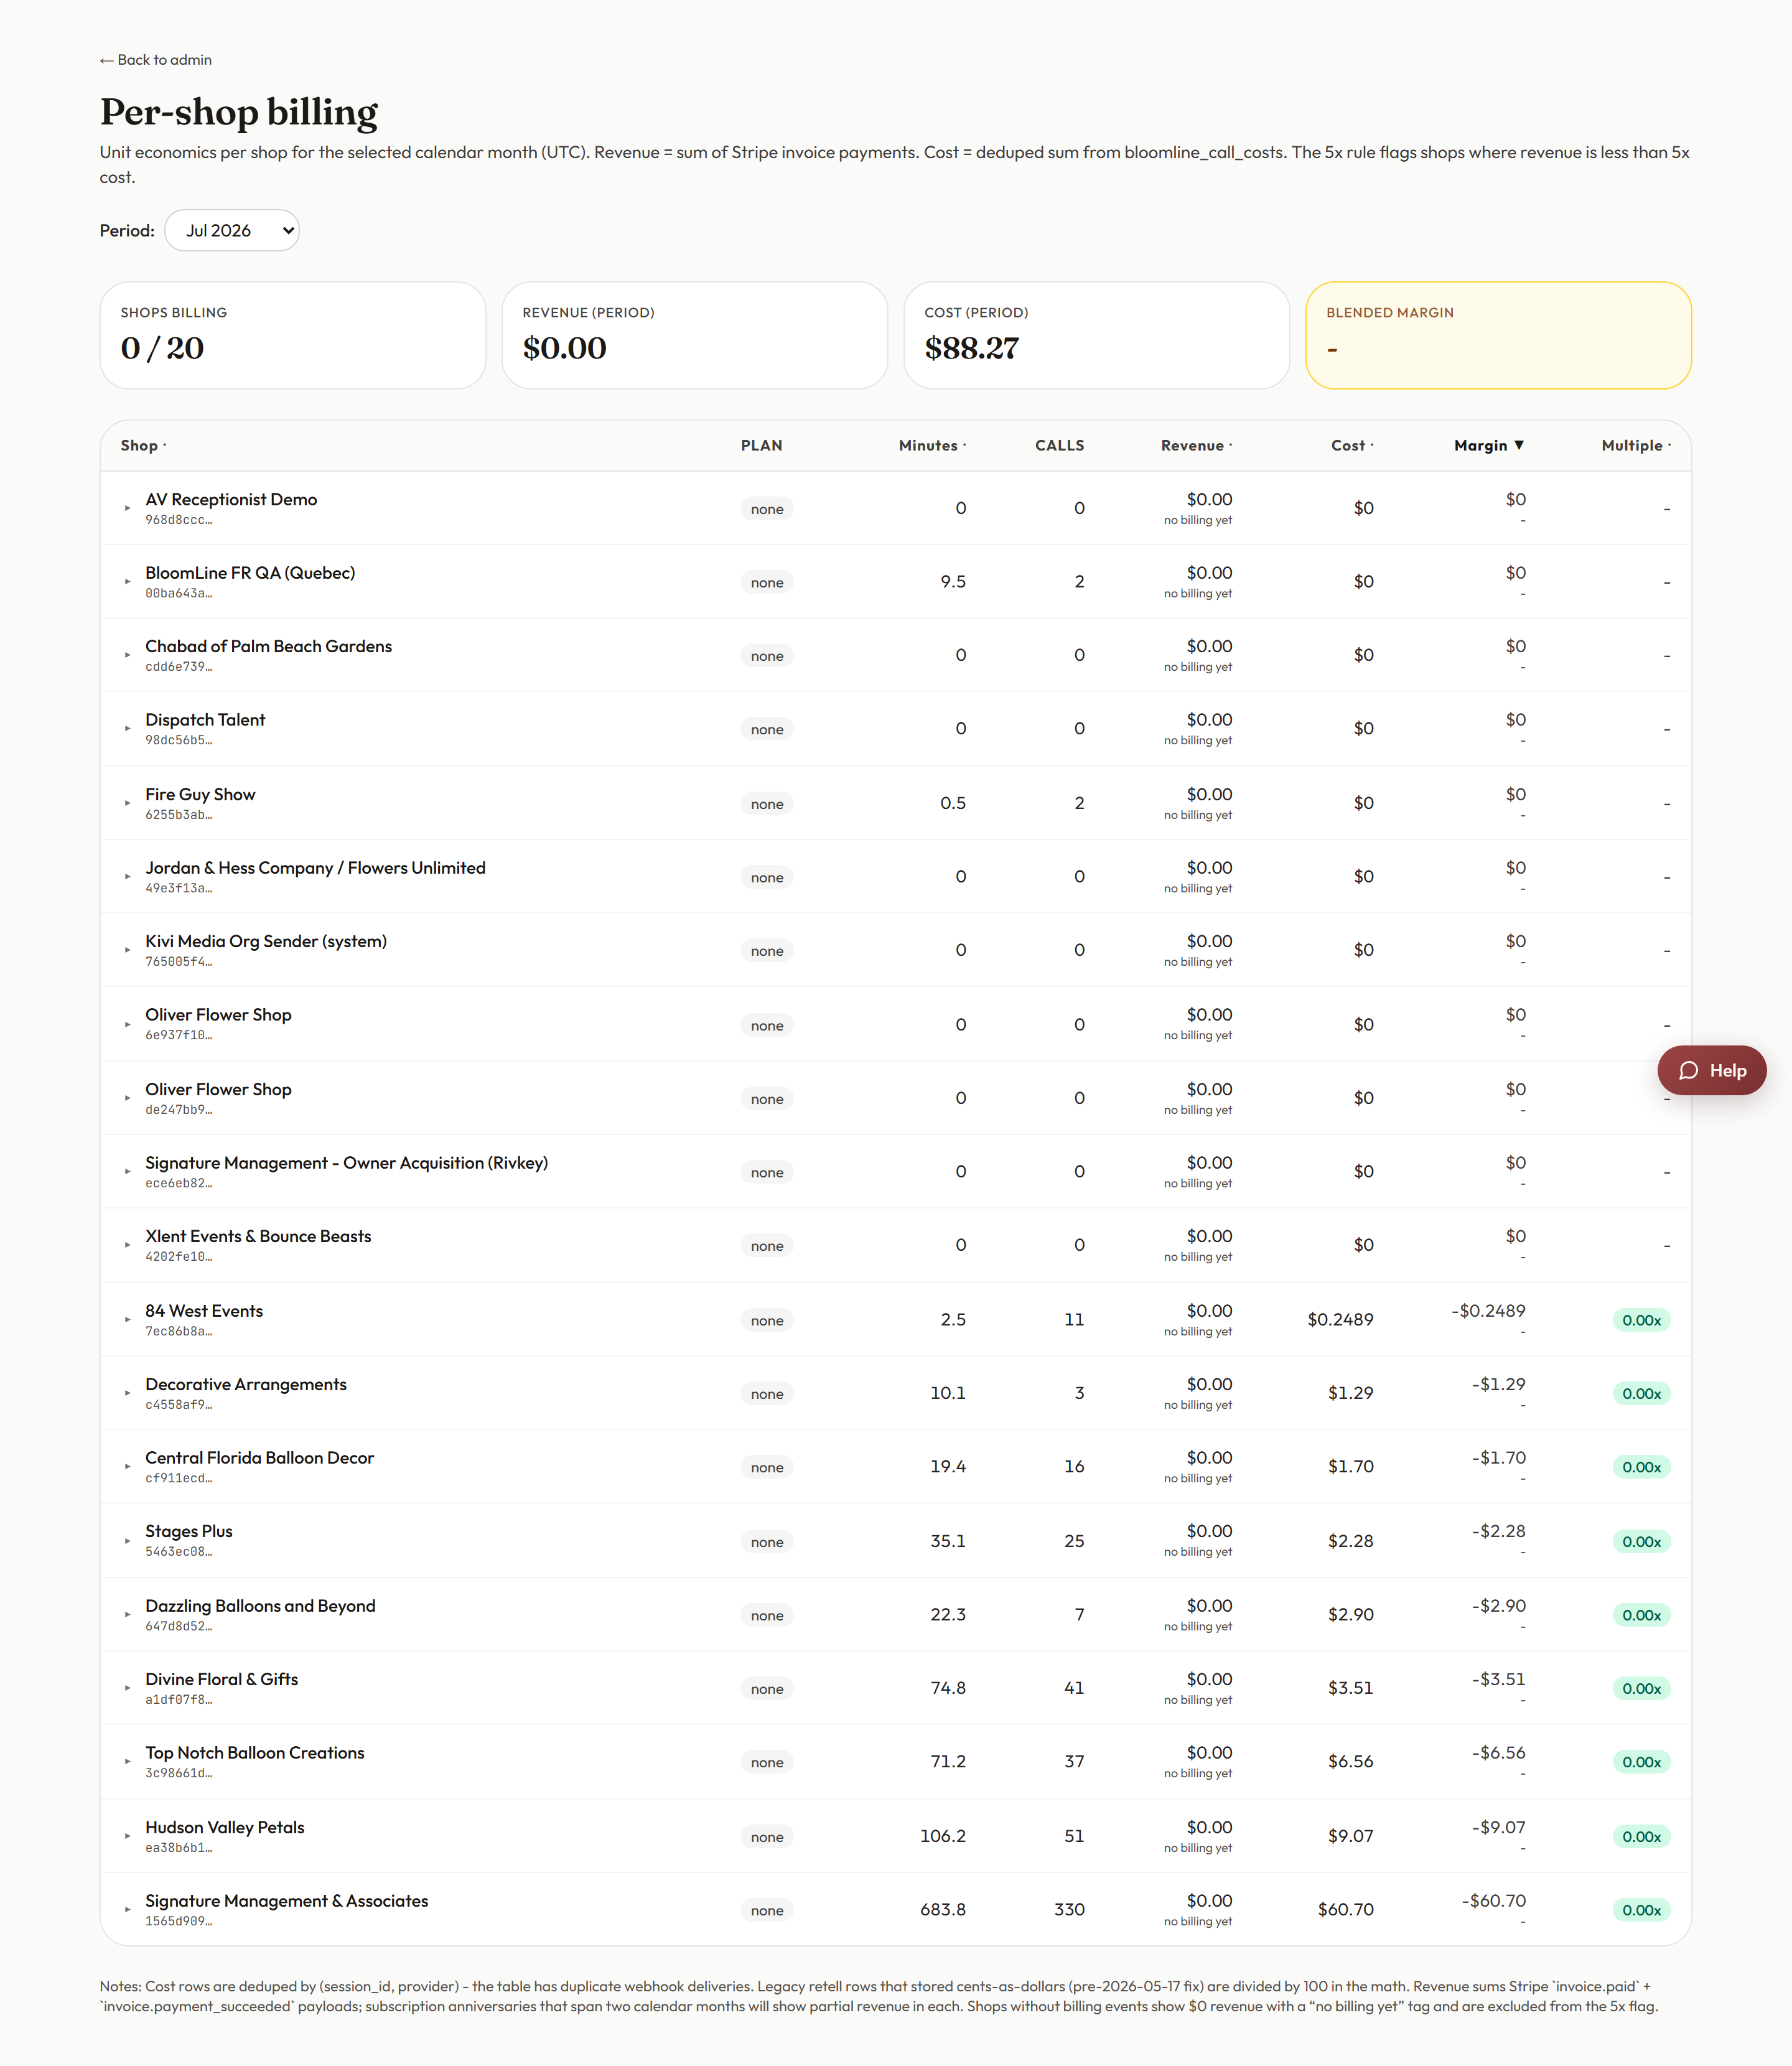Click the 683.8 minutes cell

[943, 1910]
